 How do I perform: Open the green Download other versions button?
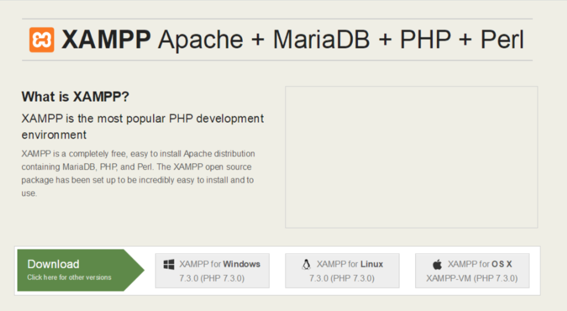pyautogui.click(x=81, y=270)
